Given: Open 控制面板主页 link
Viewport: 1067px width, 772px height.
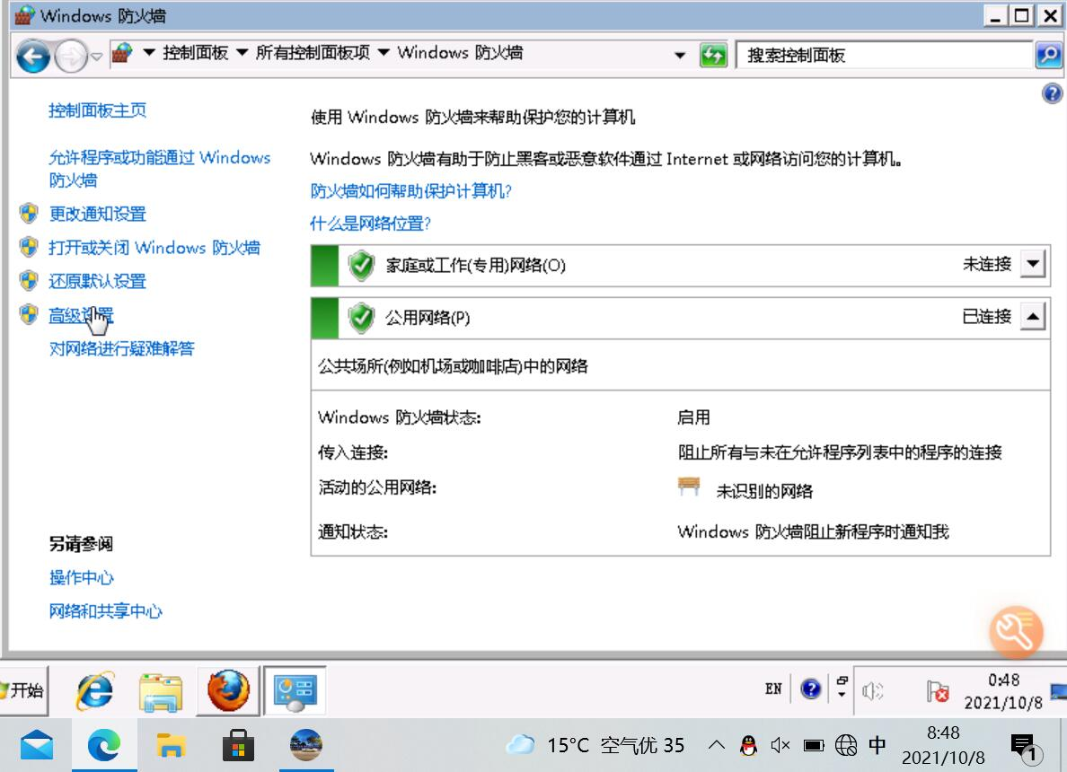Looking at the screenshot, I should pyautogui.click(x=97, y=110).
